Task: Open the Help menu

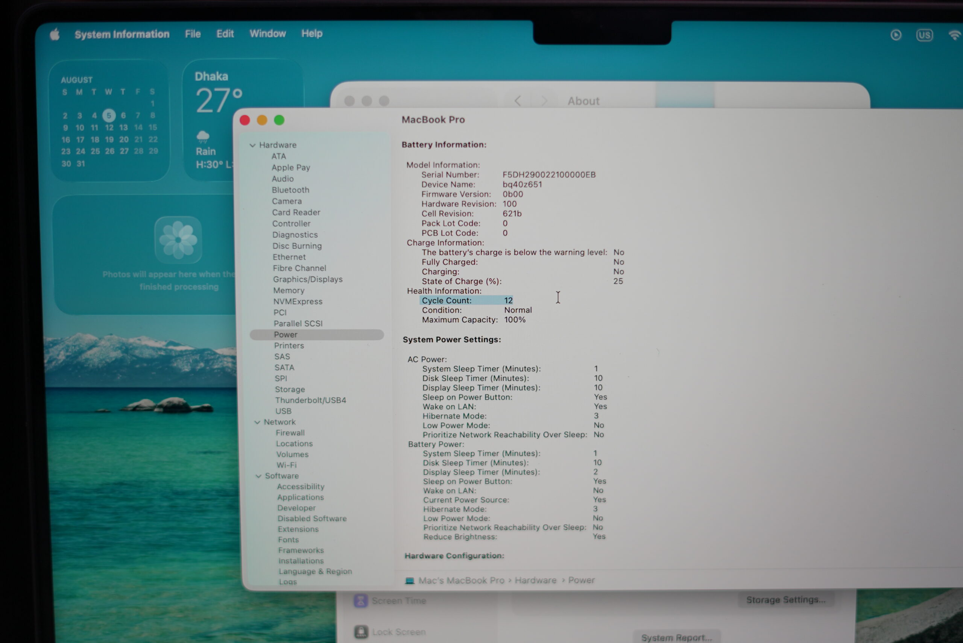Action: click(312, 33)
